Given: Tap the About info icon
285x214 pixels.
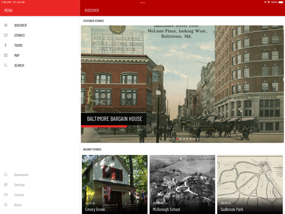Looking at the screenshot, I should 6,205.
